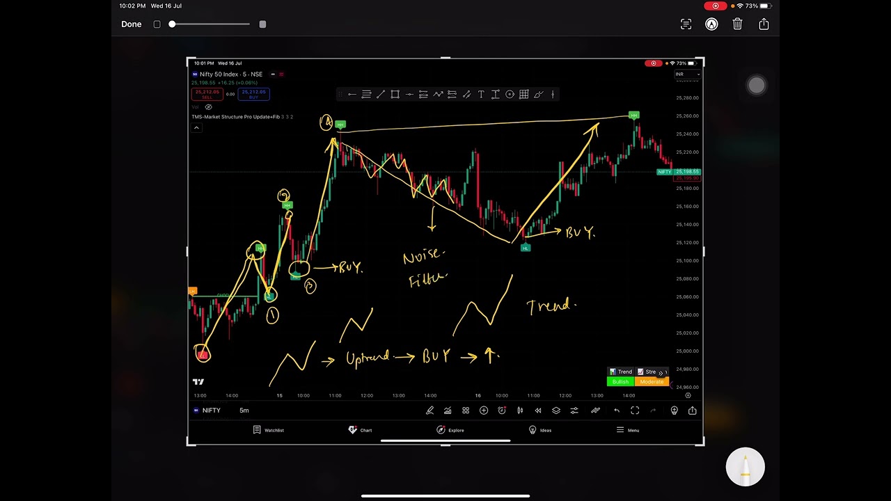Select the horizontal ray drawing tool
The width and height of the screenshot is (891, 501).
(409, 95)
